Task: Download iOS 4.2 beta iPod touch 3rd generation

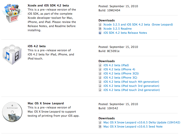Action: (x=131, y=86)
